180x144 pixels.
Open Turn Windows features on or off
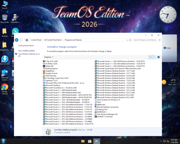coord(29,55)
